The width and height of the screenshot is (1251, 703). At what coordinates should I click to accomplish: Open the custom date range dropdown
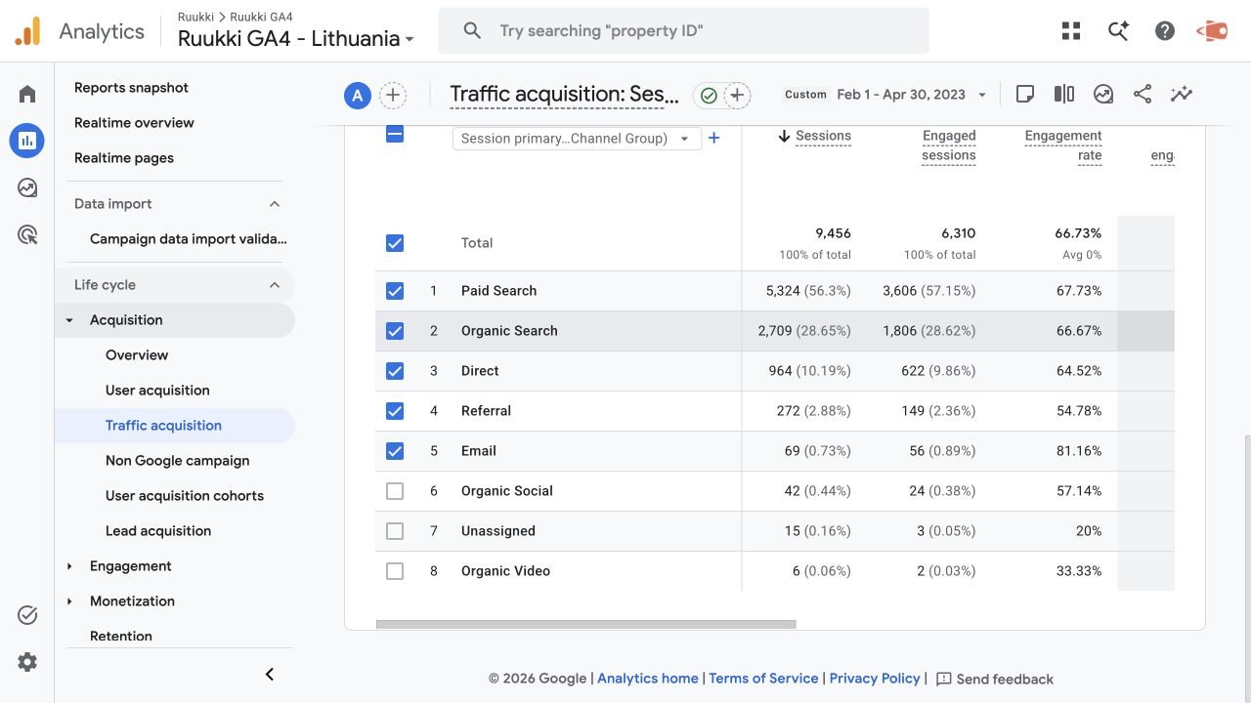pos(885,95)
